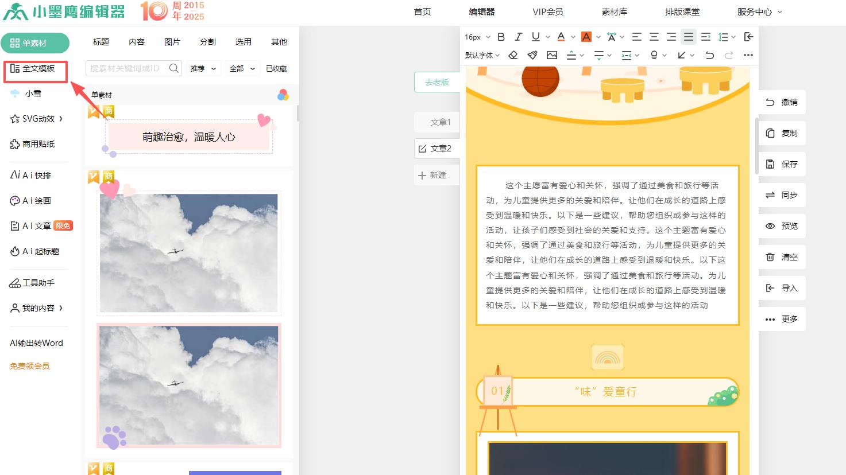Viewport: 846px width, 475px height.
Task: Click the 新建 new article button
Action: click(x=436, y=174)
